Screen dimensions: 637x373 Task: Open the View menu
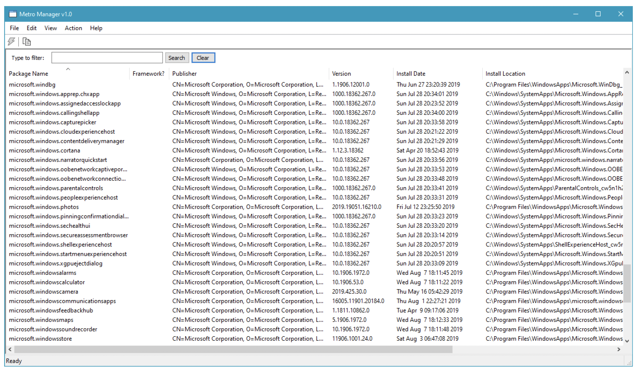pos(51,28)
